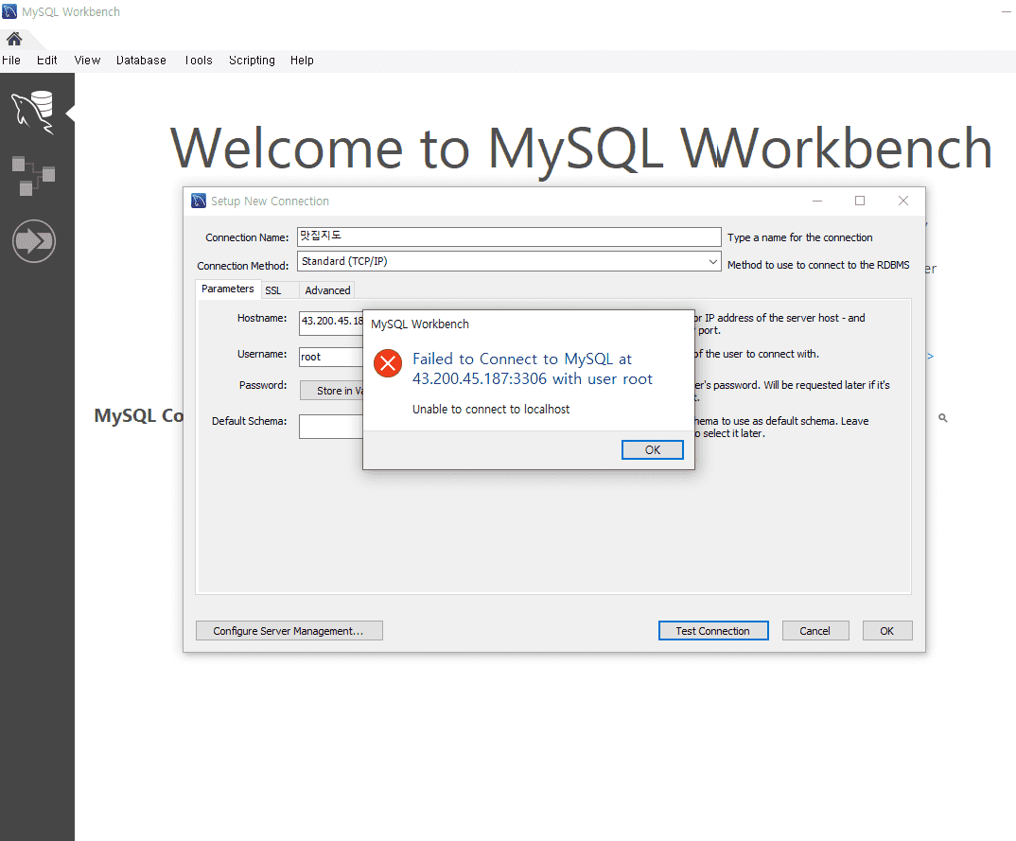Click the Home tab icon
Viewport: 1016px width, 841px height.
coord(14,38)
